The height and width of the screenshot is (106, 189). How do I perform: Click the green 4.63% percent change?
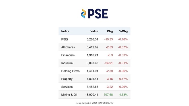tap(123, 95)
